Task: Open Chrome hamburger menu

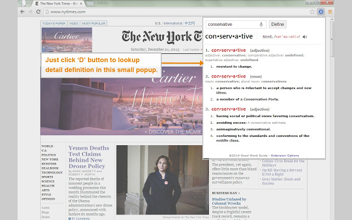Action: [330, 12]
